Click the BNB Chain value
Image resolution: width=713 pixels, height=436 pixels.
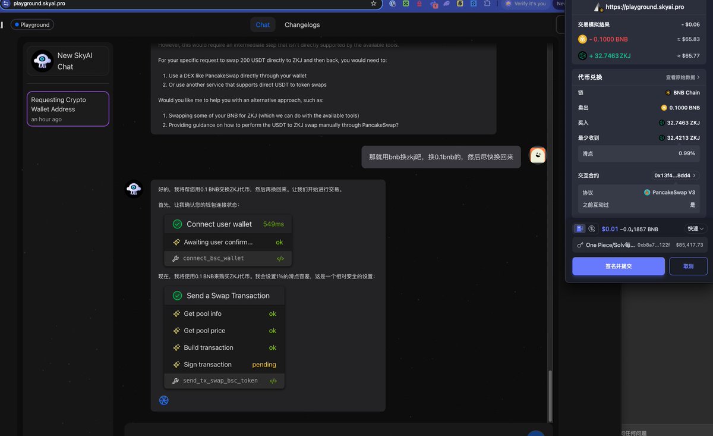[686, 93]
